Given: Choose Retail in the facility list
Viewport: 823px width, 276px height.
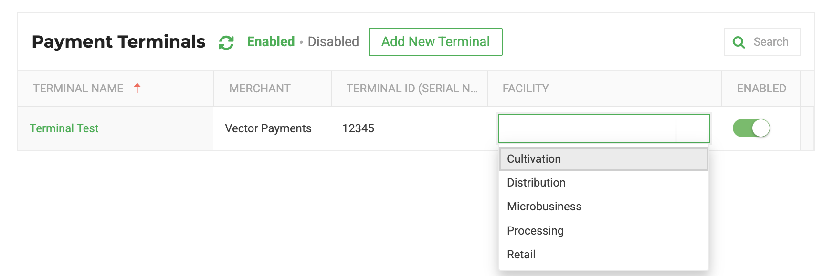Looking at the screenshot, I should [604, 255].
